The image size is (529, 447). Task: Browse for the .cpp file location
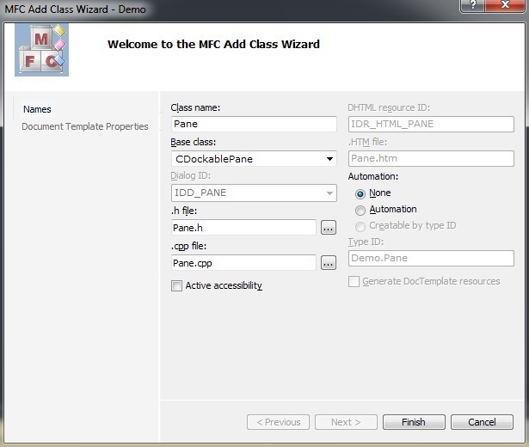click(x=329, y=262)
